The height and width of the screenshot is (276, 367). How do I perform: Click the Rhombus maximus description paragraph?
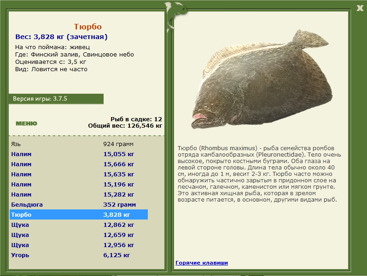(259, 174)
